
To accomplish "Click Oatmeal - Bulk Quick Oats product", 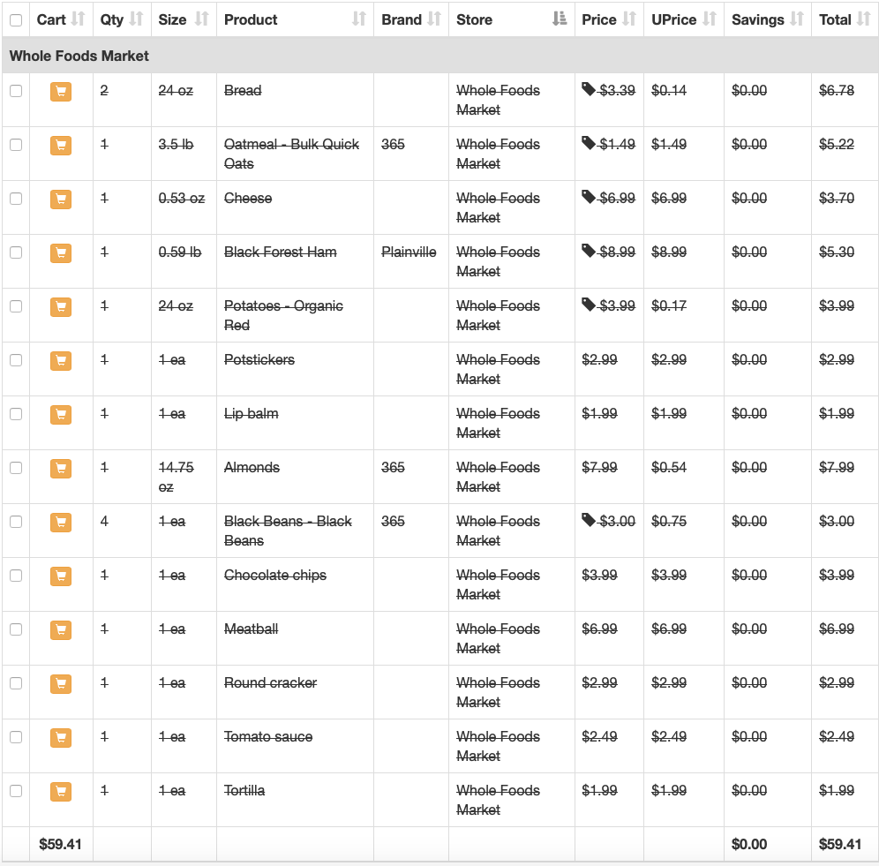I will point(291,154).
